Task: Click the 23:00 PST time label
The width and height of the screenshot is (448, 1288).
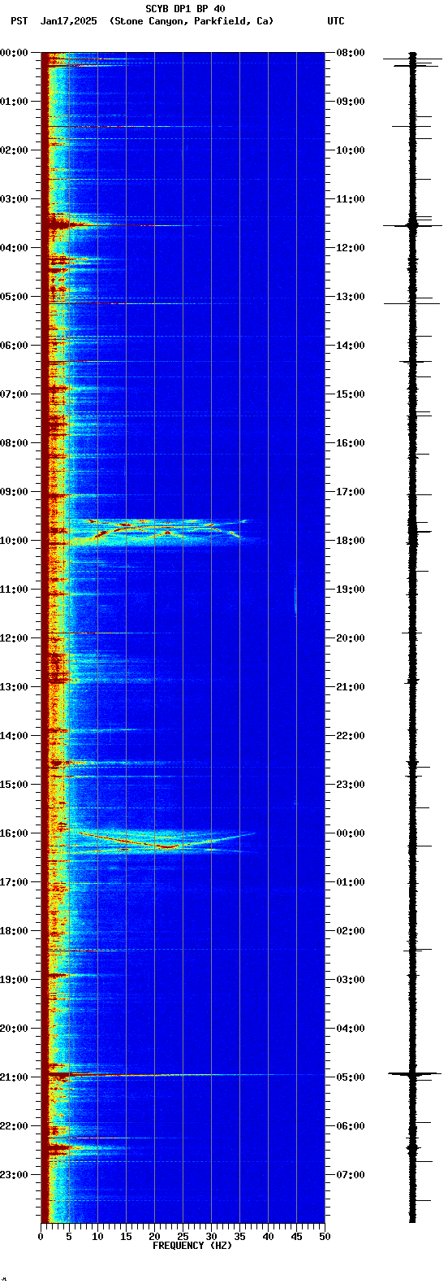Action: point(13,1175)
